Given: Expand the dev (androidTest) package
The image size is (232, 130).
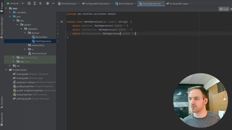Looking at the screenshot, I should [14, 57].
